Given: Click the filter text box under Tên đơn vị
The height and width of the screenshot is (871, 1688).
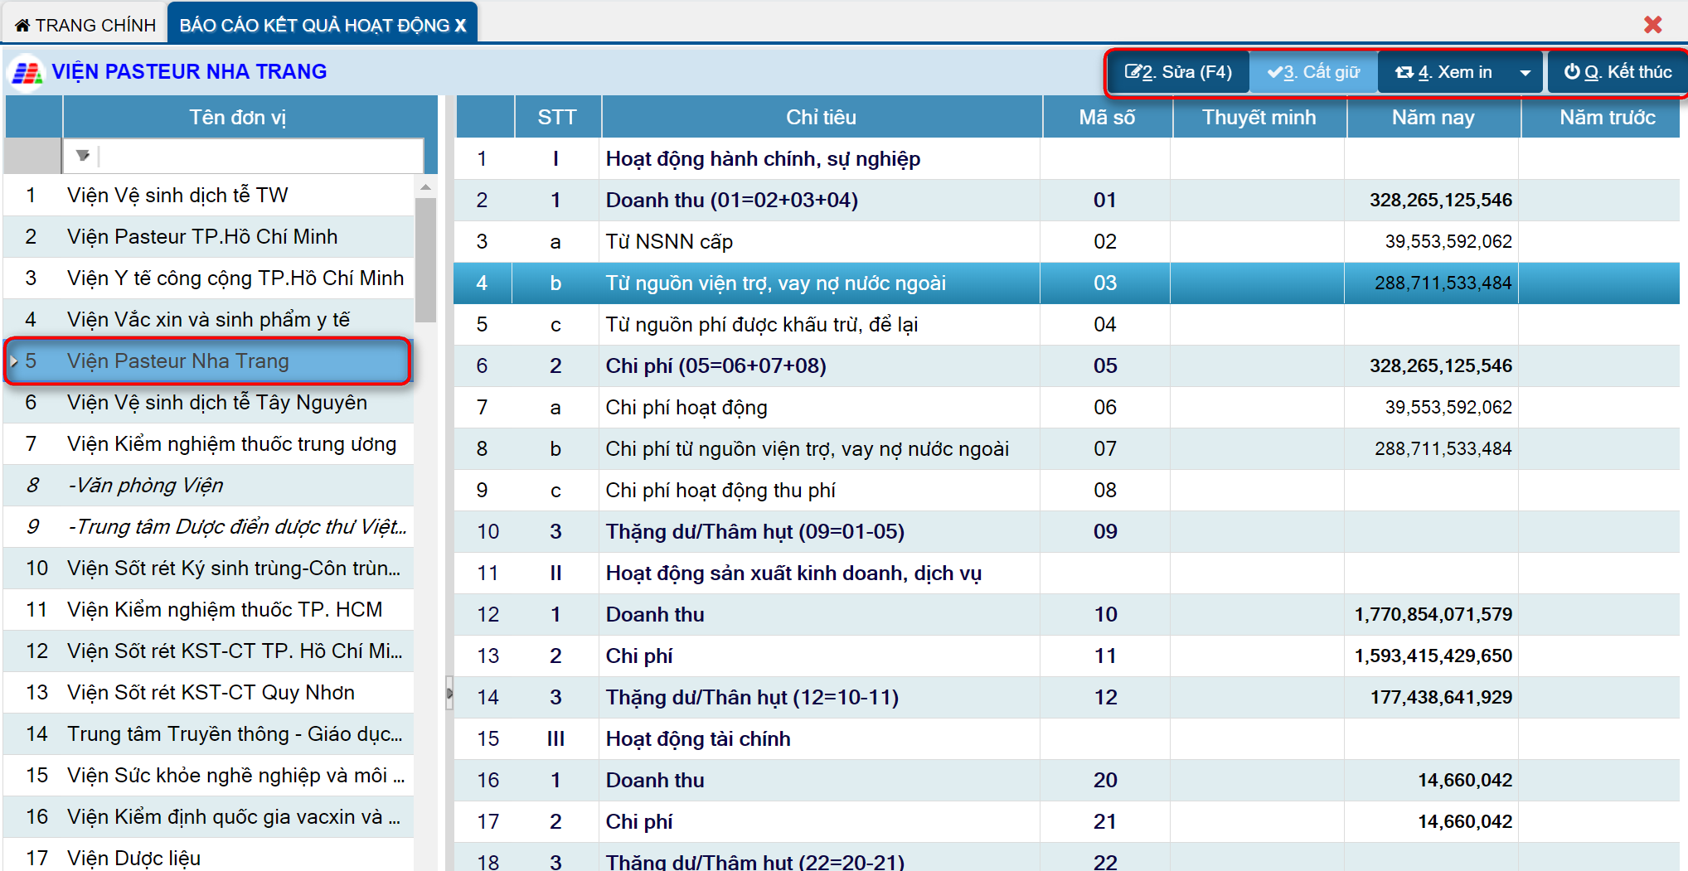Looking at the screenshot, I should click(260, 155).
